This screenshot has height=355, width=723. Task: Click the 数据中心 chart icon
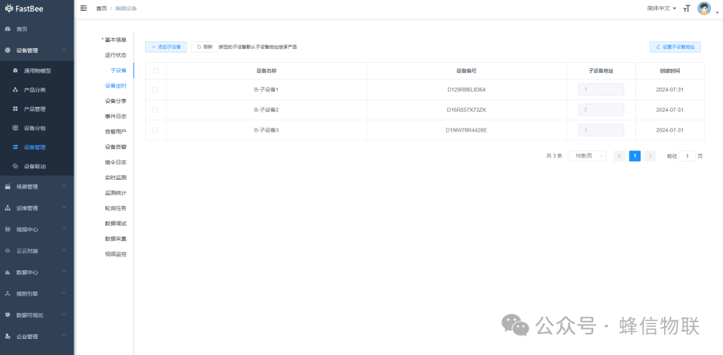[7, 272]
